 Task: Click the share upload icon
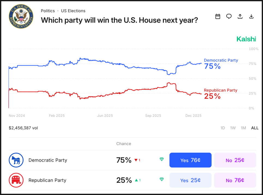pos(240,17)
